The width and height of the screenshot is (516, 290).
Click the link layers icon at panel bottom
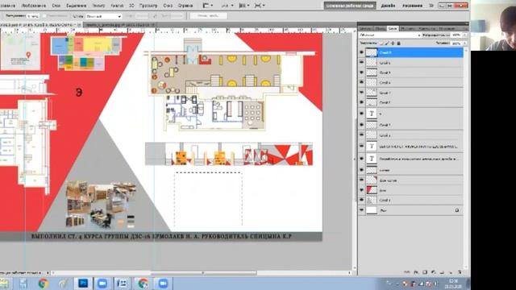click(407, 272)
